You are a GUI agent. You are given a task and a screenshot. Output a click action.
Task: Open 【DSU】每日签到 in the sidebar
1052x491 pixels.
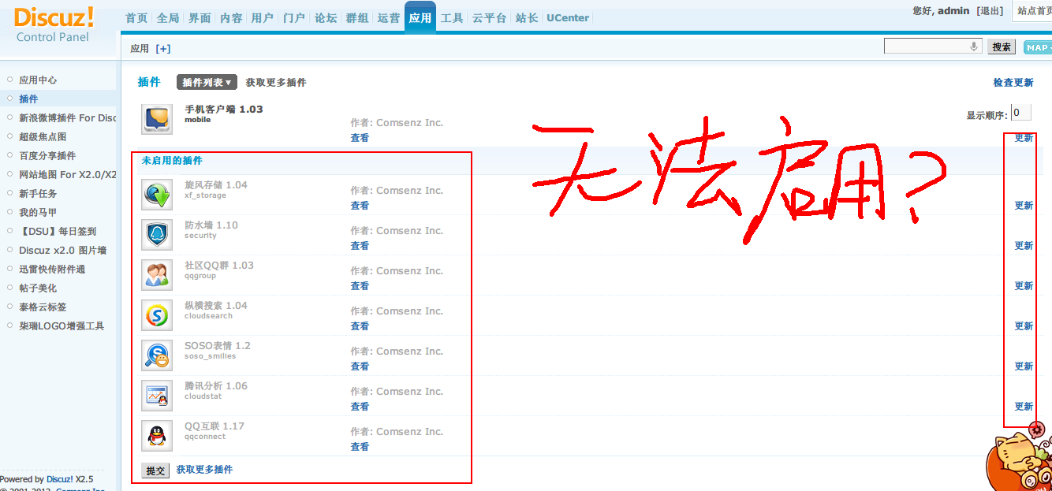coord(58,231)
